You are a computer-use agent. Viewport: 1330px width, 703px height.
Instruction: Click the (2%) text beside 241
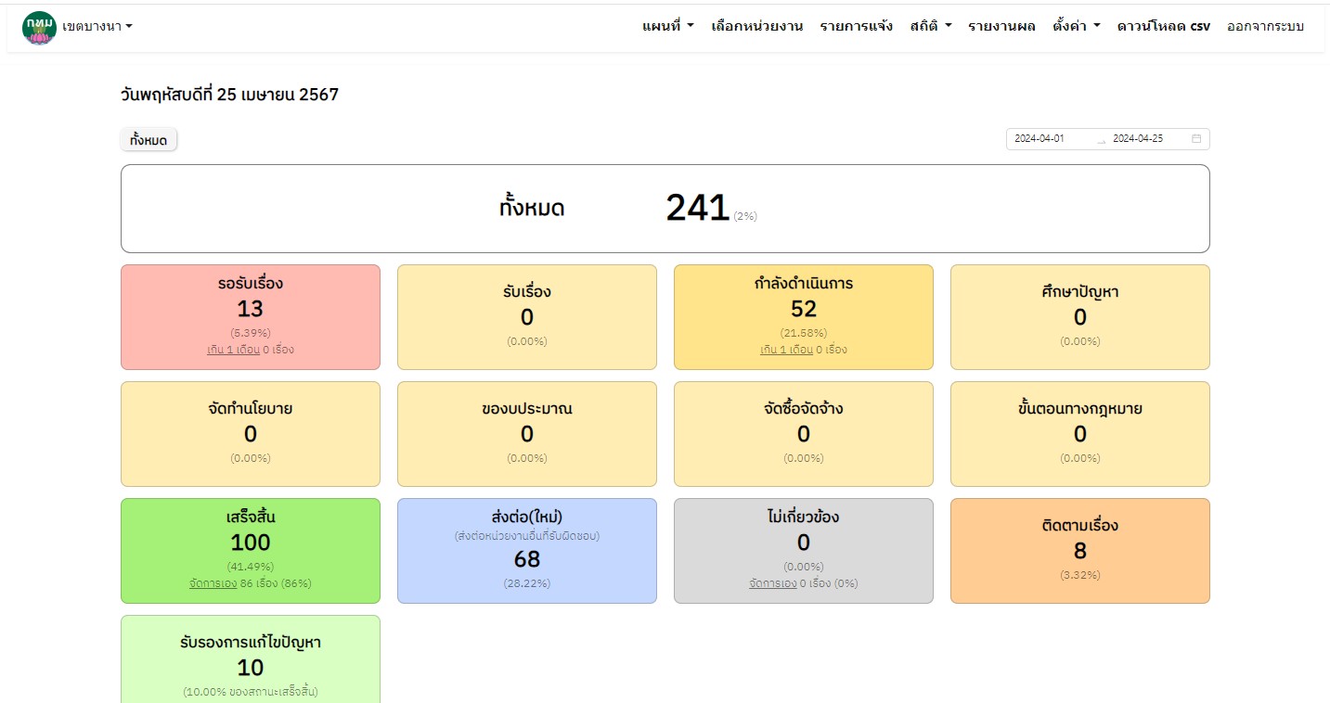745,216
